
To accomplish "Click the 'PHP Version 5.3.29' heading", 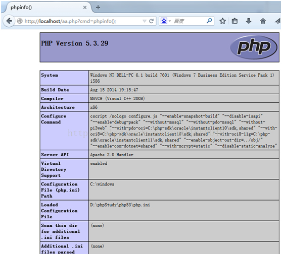I will point(75,43).
